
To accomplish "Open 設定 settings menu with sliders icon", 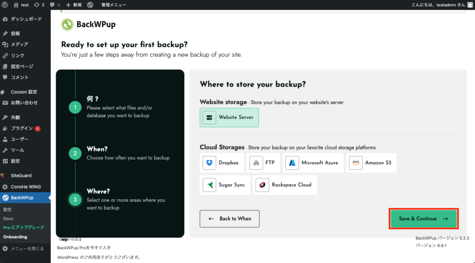I will (26, 161).
